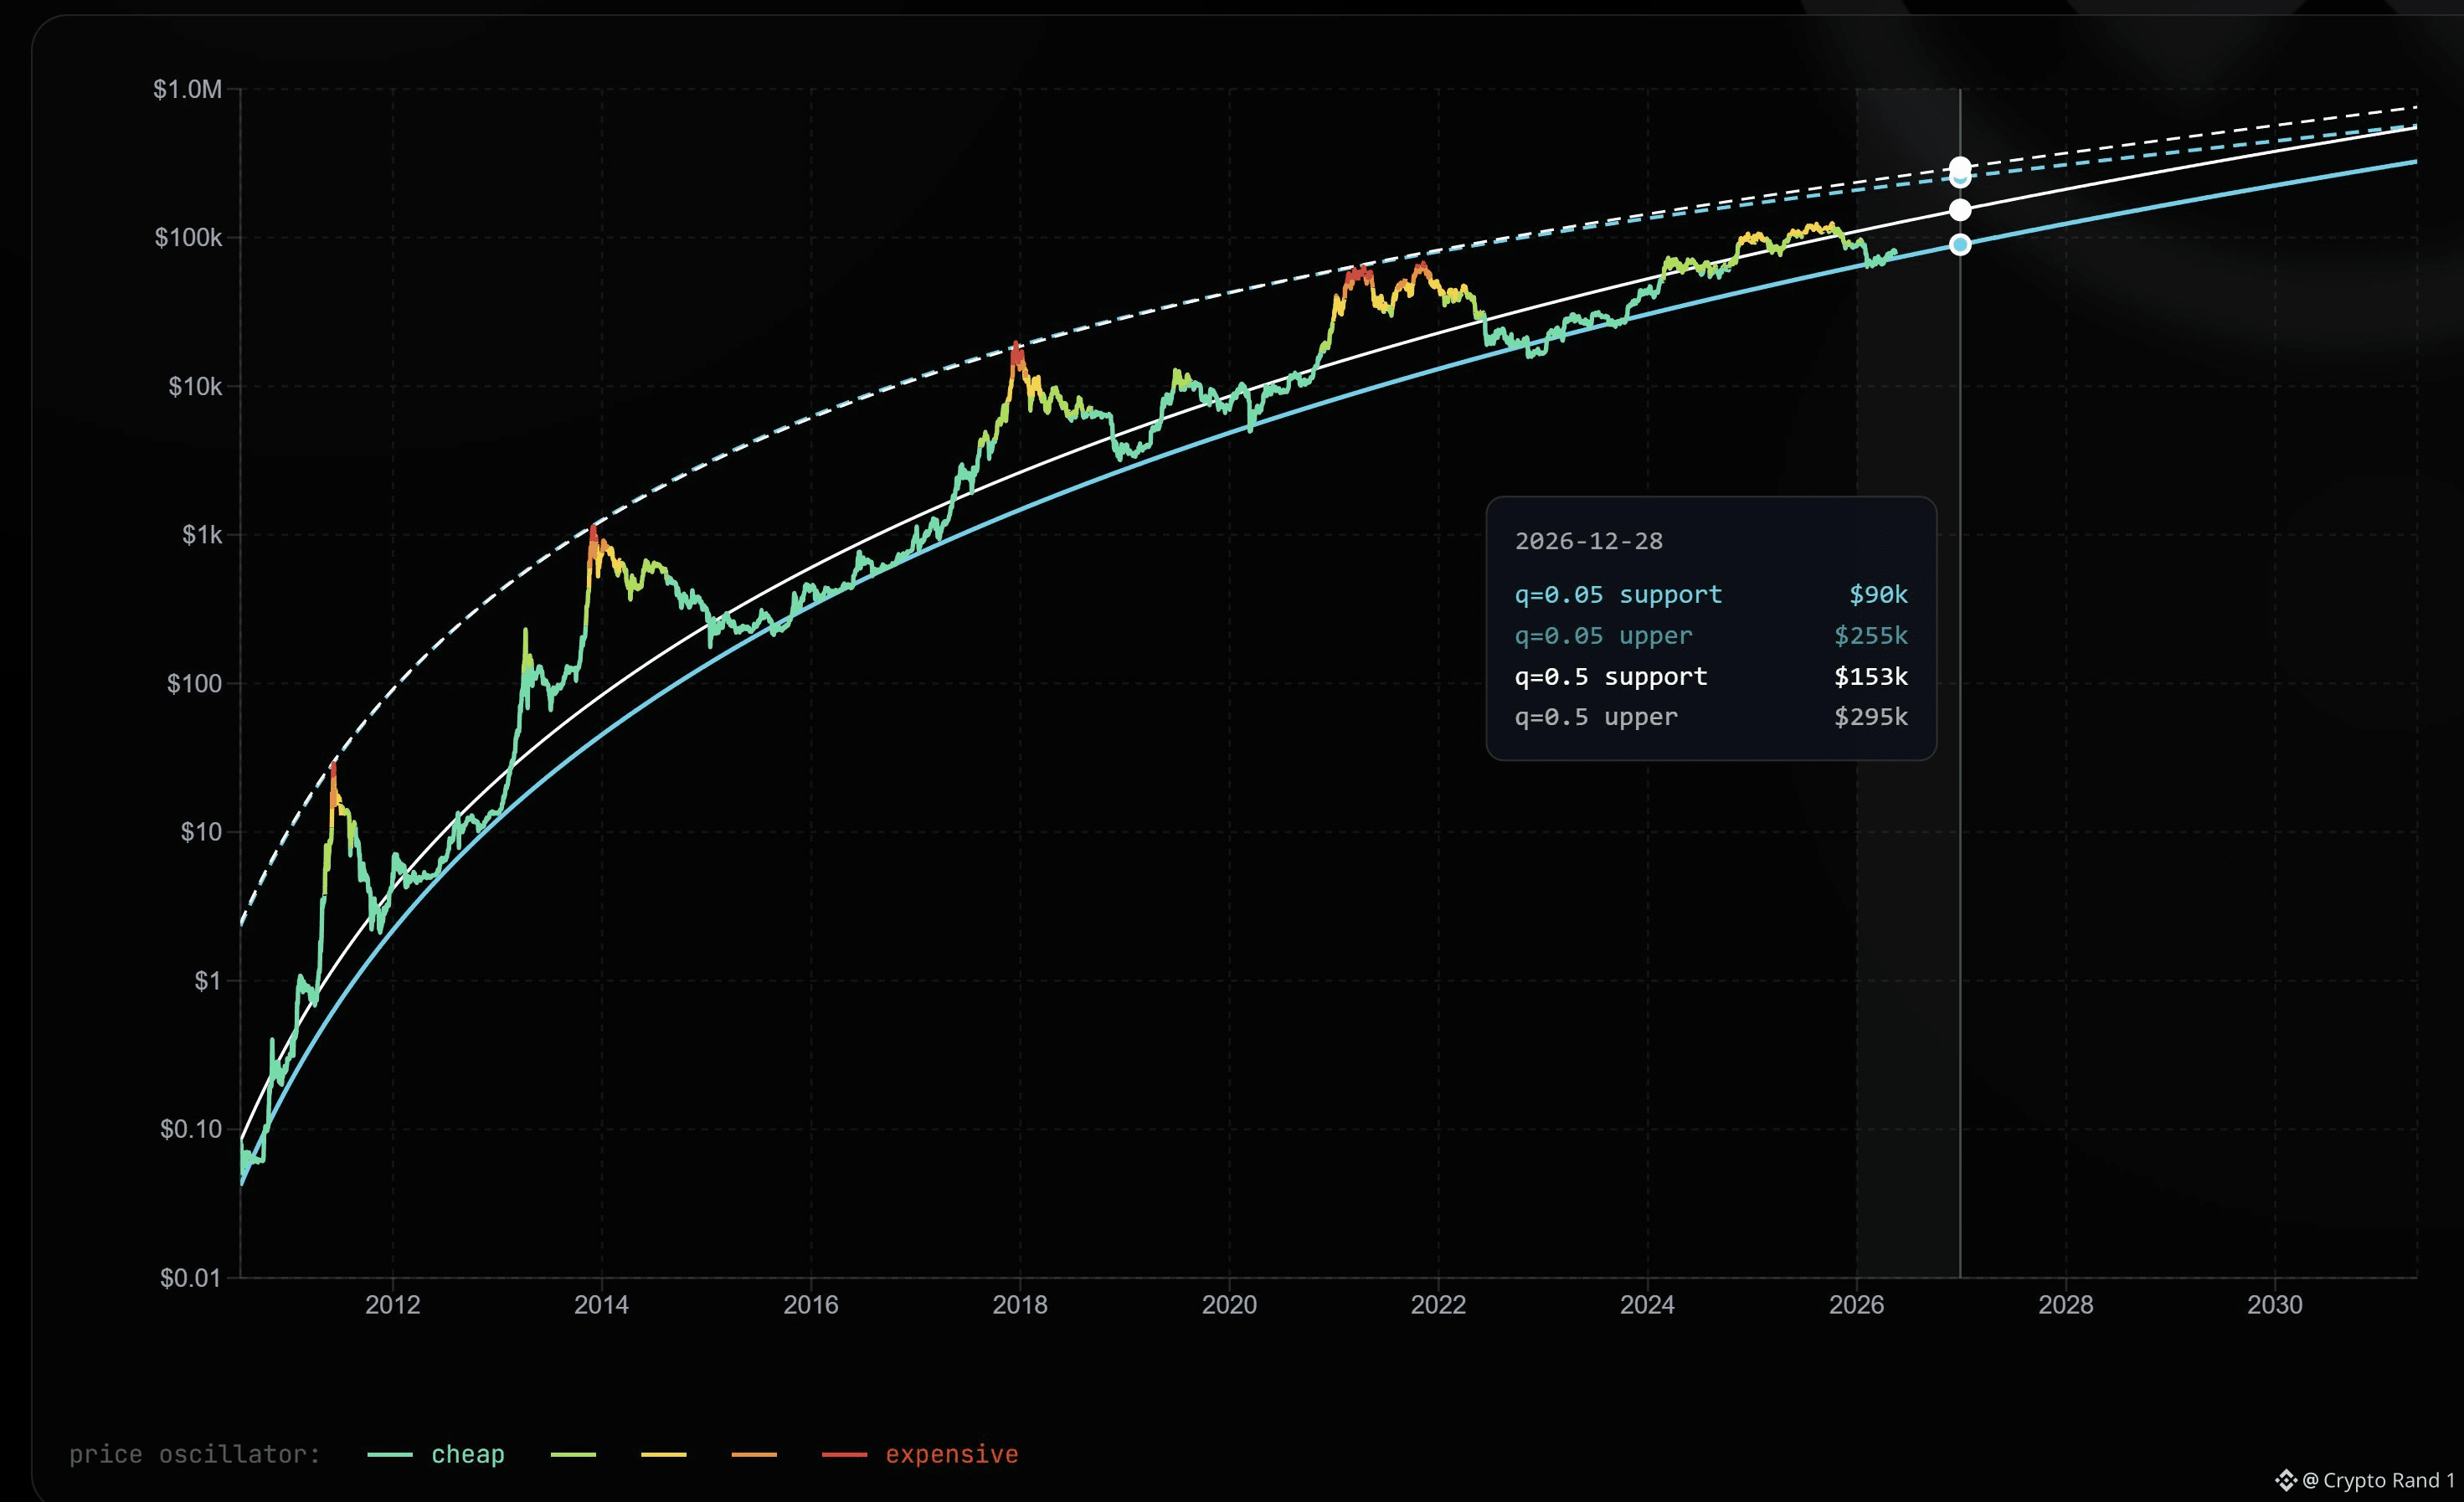Click the $255k value in the tooltip

coord(1871,636)
